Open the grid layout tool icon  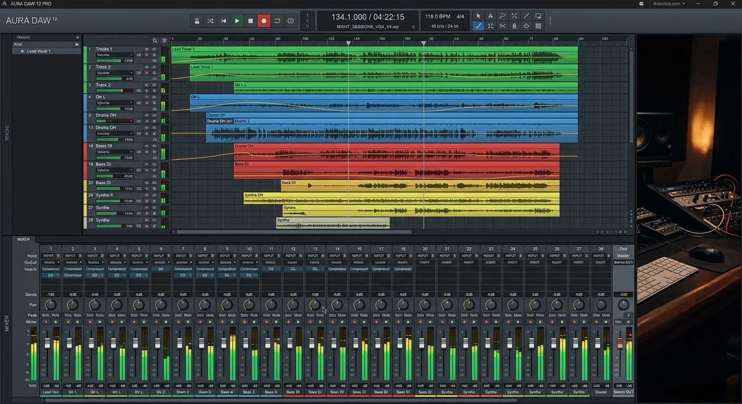(538, 26)
